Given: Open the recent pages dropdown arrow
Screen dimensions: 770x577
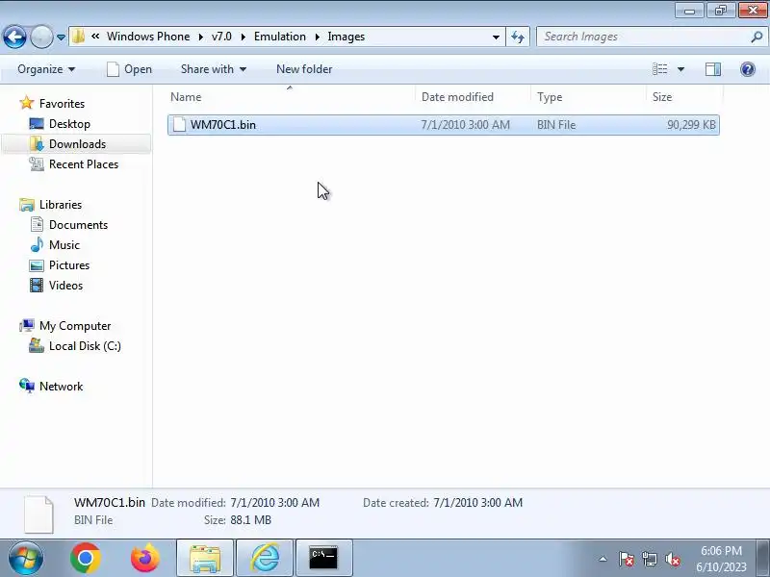Looking at the screenshot, I should tap(61, 37).
